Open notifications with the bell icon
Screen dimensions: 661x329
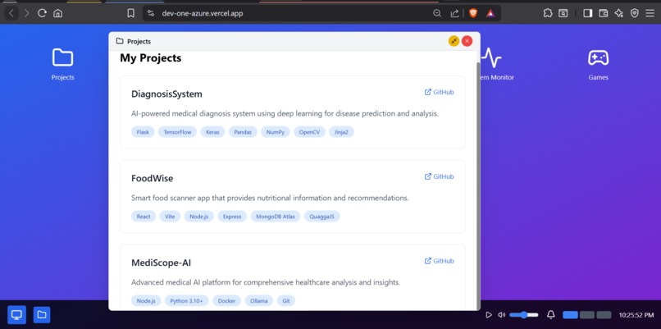(550, 315)
